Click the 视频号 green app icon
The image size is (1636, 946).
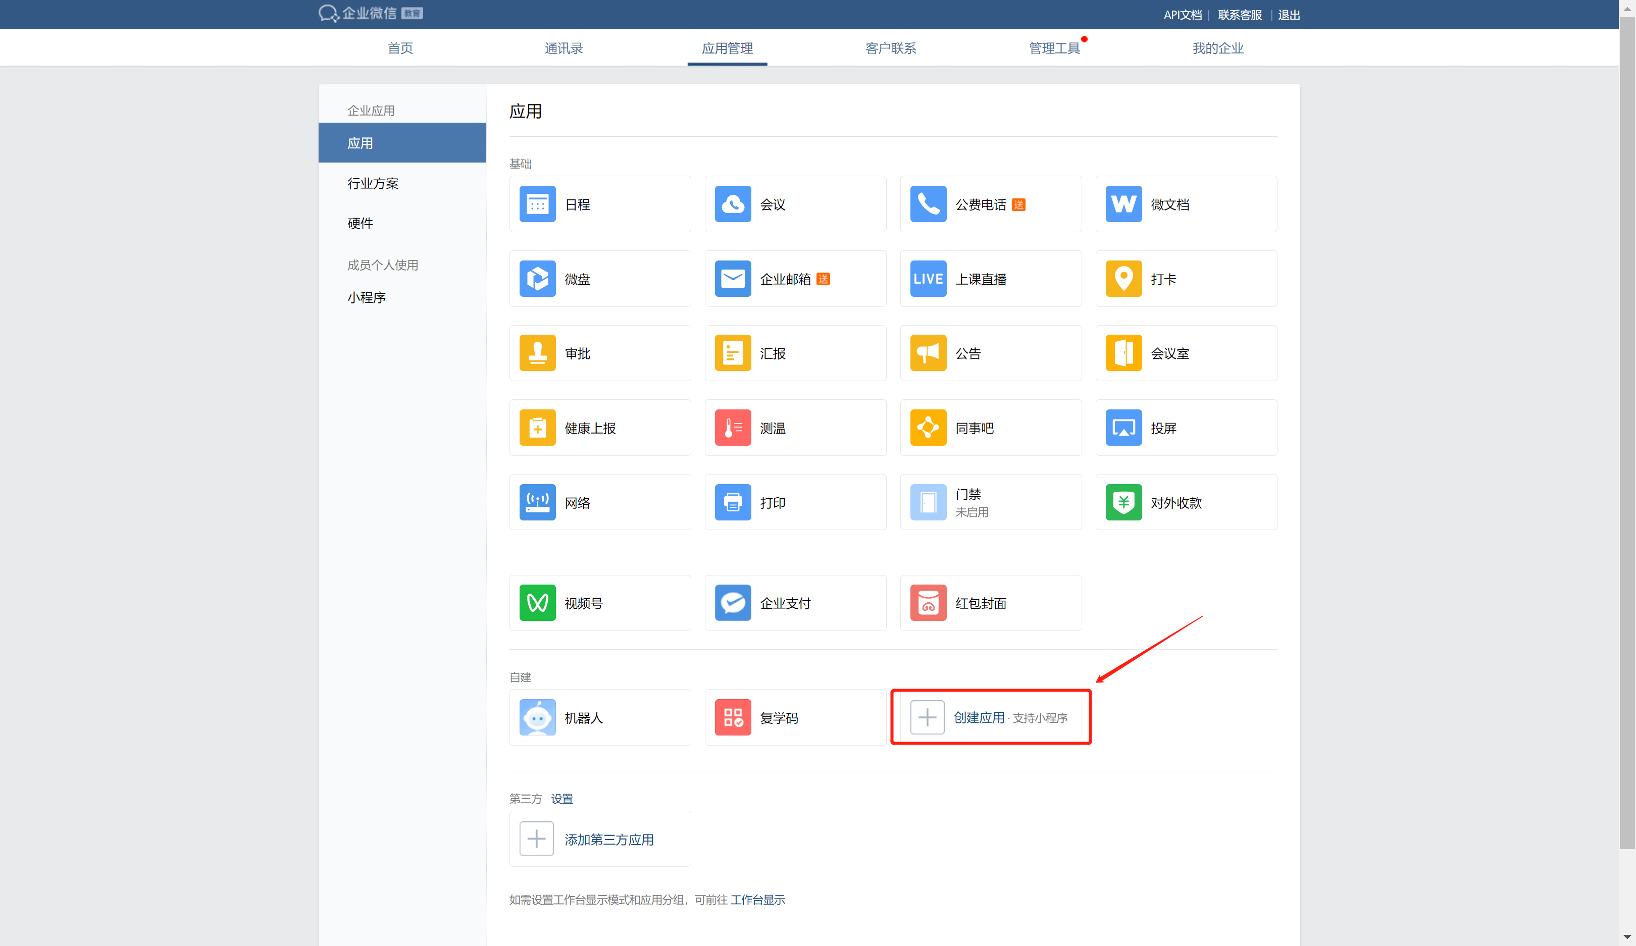537,603
